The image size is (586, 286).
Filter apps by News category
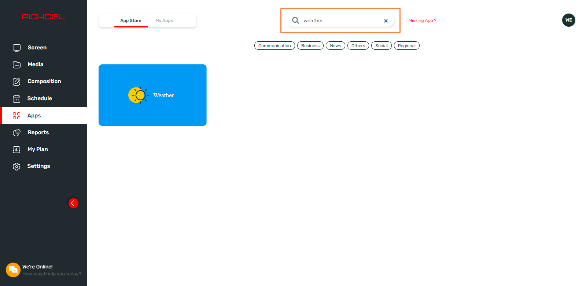pos(335,46)
